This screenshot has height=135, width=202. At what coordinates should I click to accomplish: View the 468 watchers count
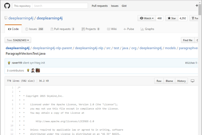pos(160,18)
